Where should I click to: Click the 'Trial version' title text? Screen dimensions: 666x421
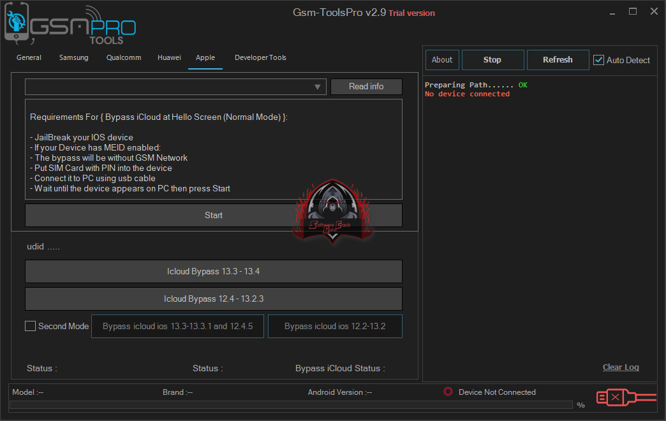coord(411,13)
